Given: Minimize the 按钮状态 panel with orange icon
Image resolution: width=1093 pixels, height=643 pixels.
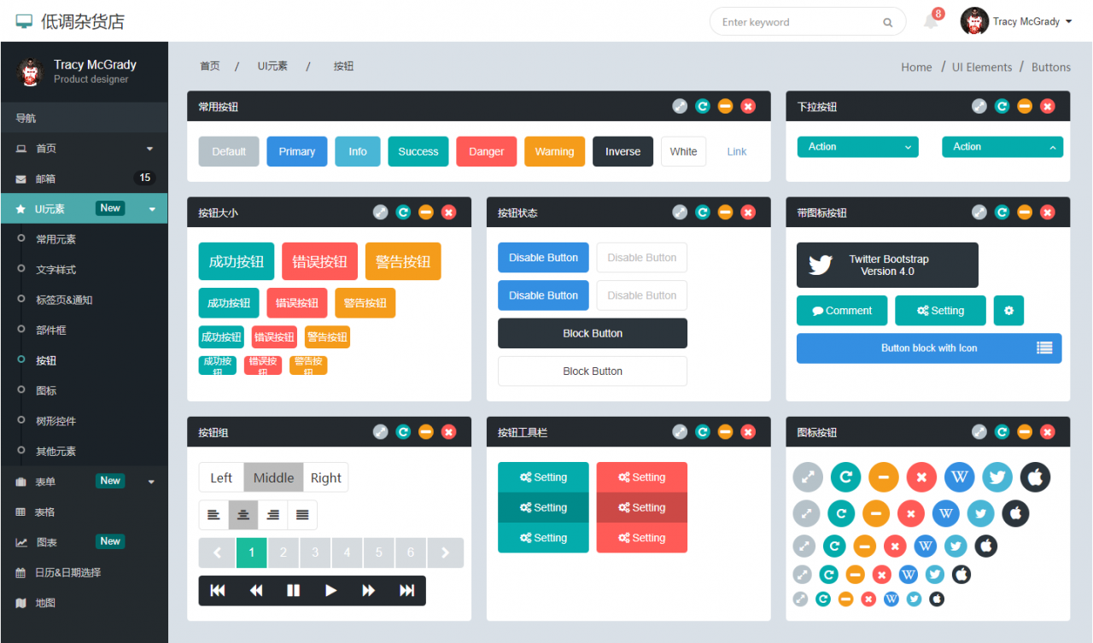Looking at the screenshot, I should click(x=725, y=212).
